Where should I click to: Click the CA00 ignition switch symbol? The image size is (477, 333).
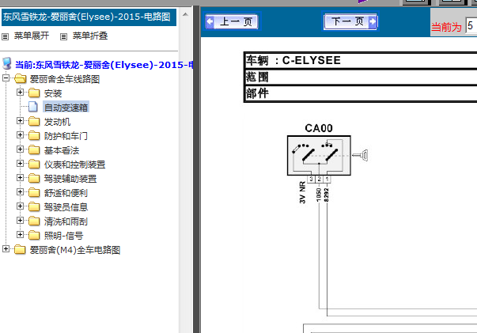click(319, 155)
